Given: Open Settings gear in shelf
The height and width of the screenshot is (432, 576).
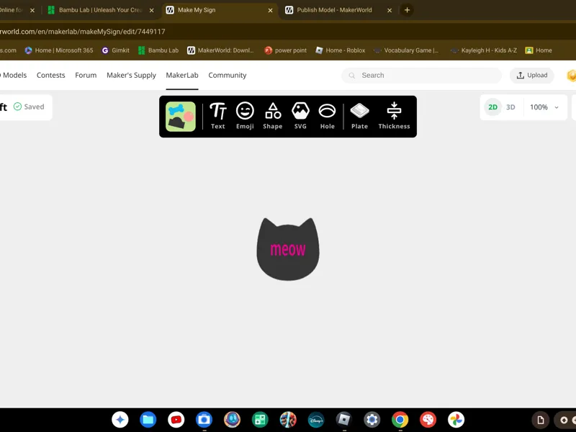Looking at the screenshot, I should click(x=372, y=420).
